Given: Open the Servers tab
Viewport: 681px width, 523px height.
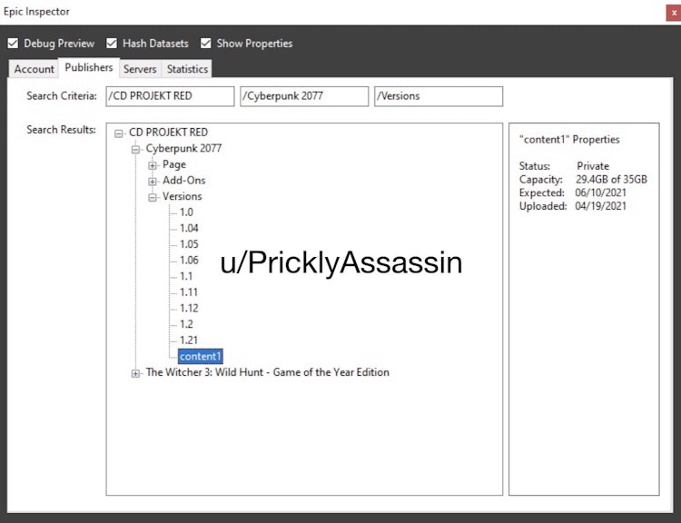Looking at the screenshot, I should tap(140, 69).
